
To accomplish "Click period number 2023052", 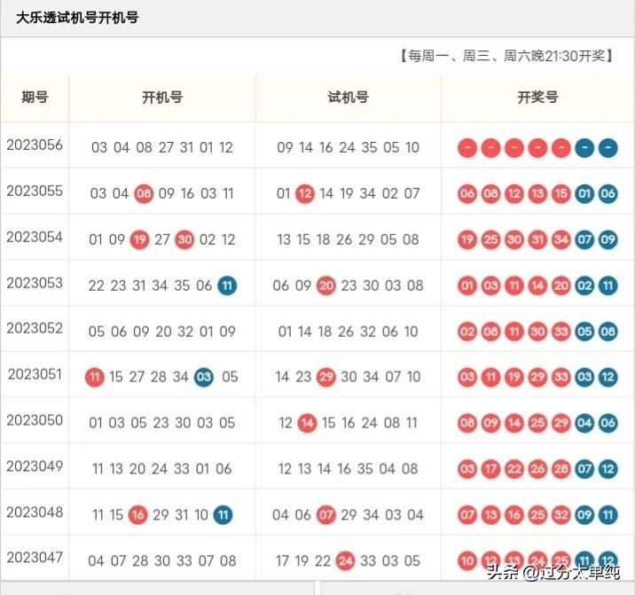I will [35, 328].
